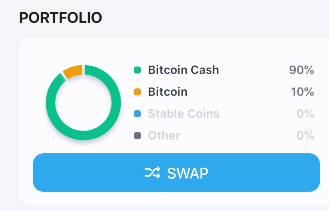329x211 pixels.
Task: Select the gray Other color dot
Action: coord(137,135)
